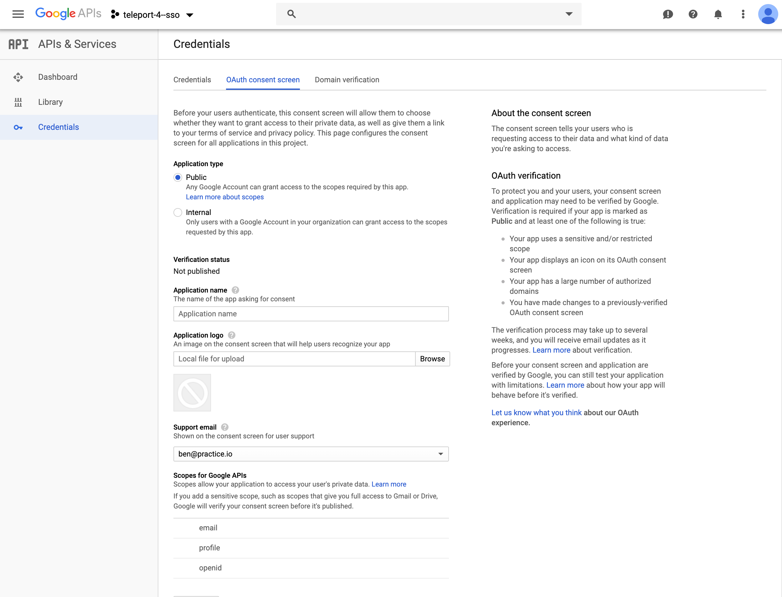Click the notifications bell icon
The image size is (782, 597).
tap(717, 14)
